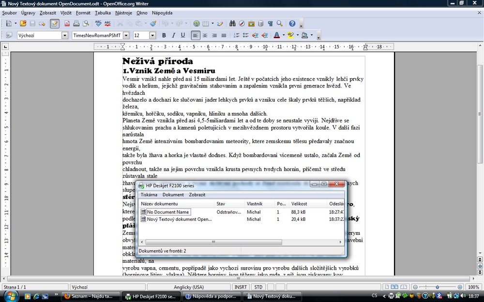Viewport: 484px width, 302px height.
Task: Send document as e-mail icon
Action: pyautogui.click(x=42, y=23)
